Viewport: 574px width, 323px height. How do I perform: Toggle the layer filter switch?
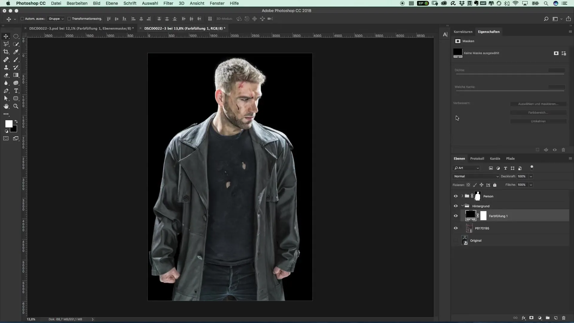(x=532, y=168)
